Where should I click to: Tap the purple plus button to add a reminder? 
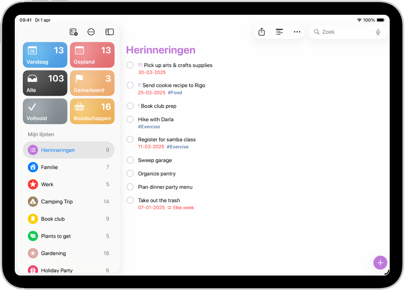coord(380,262)
